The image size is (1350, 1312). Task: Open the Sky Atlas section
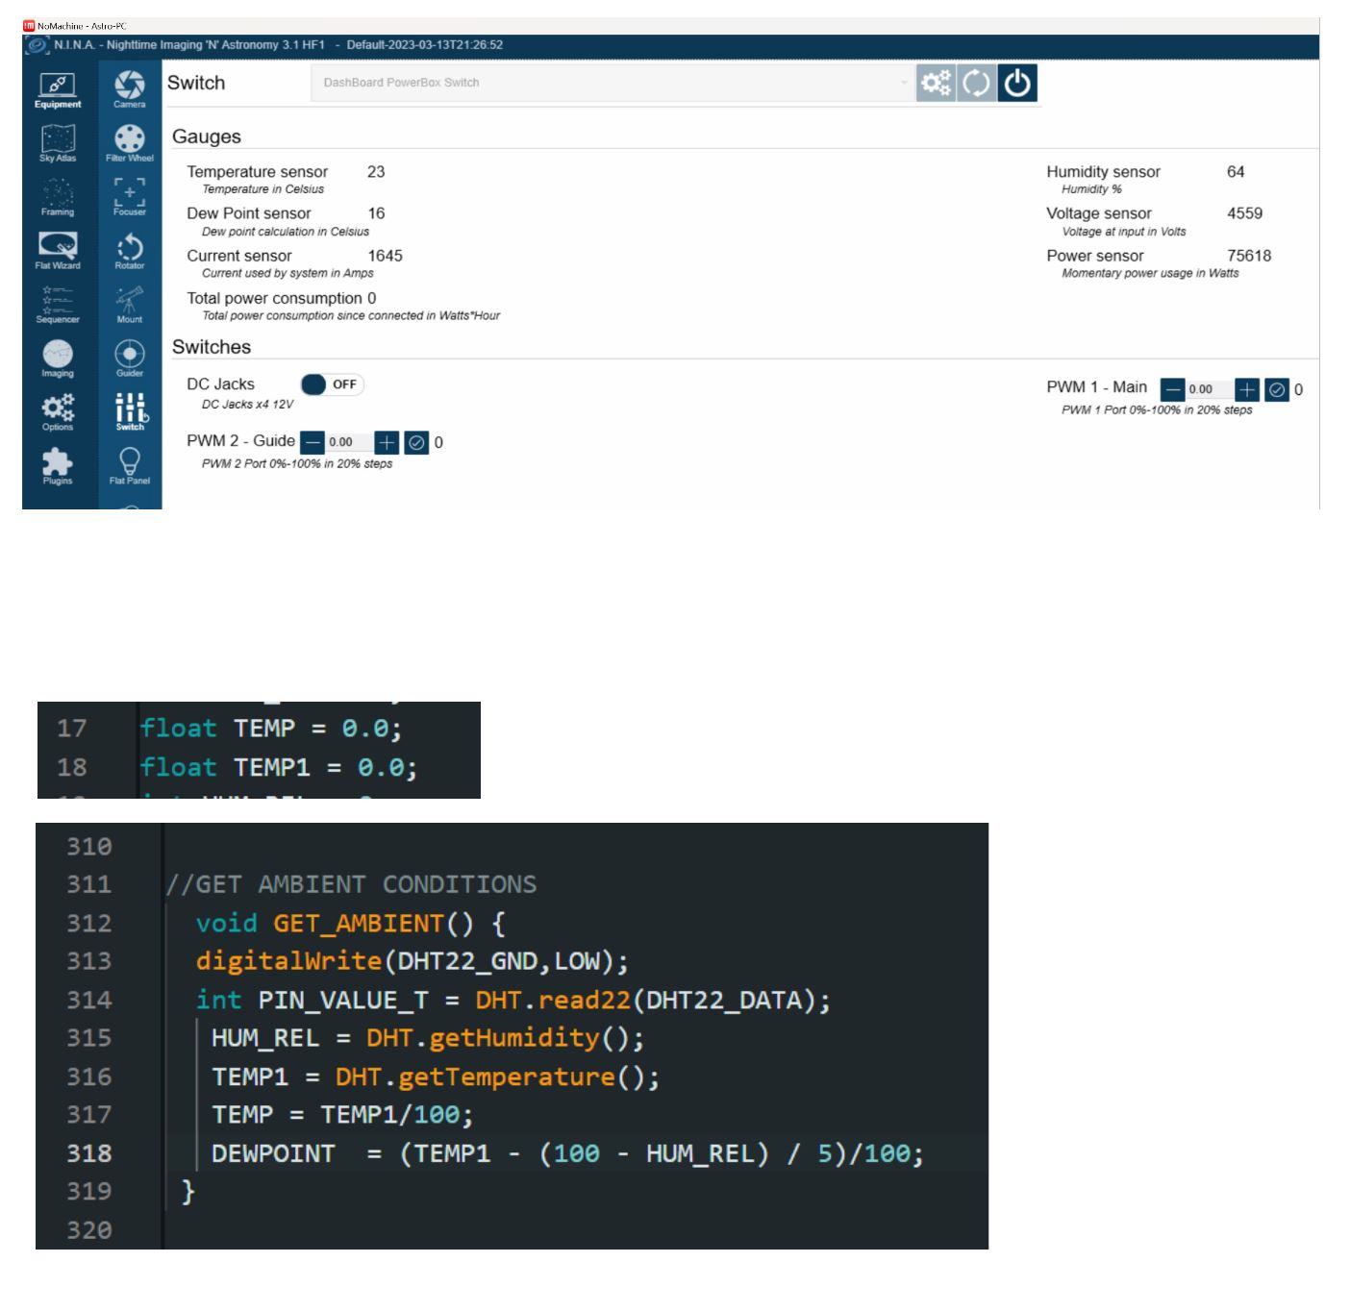(58, 144)
